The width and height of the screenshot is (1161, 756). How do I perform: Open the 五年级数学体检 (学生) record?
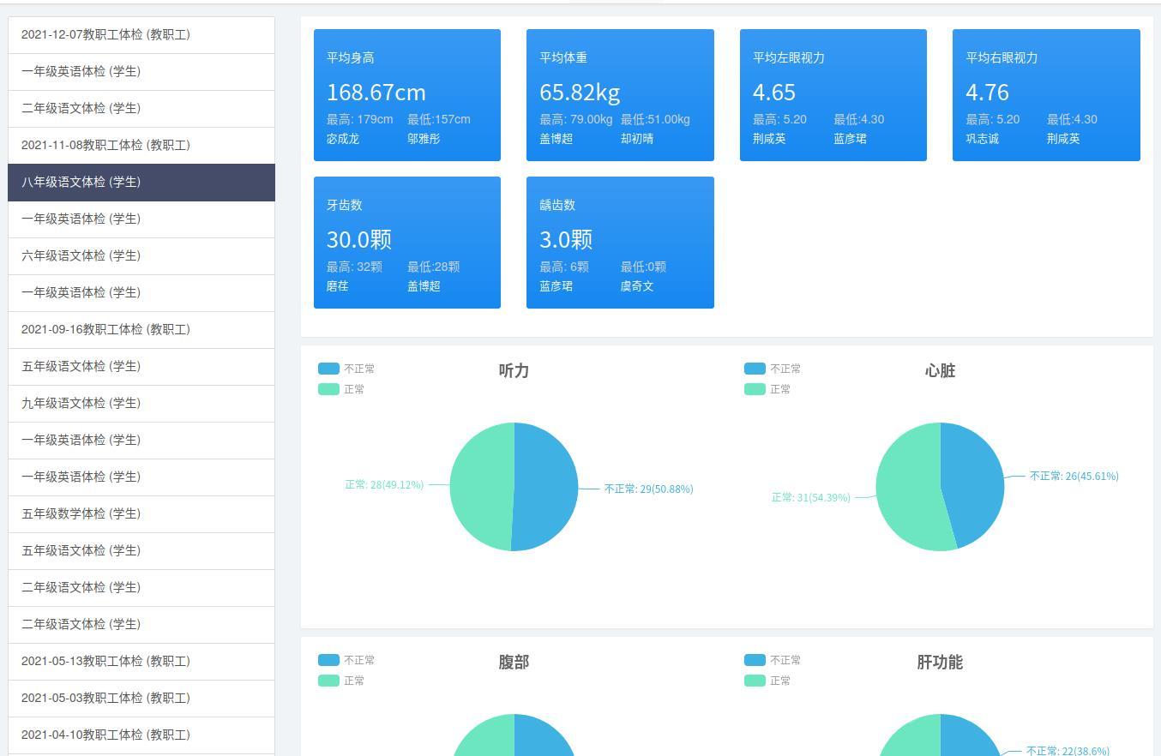[x=141, y=514]
